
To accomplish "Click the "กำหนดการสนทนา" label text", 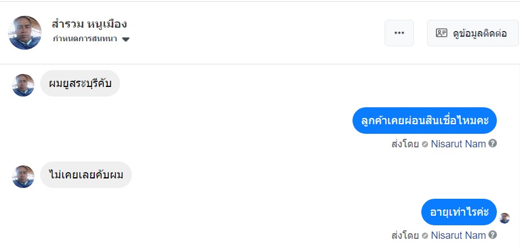I will click(x=86, y=39).
